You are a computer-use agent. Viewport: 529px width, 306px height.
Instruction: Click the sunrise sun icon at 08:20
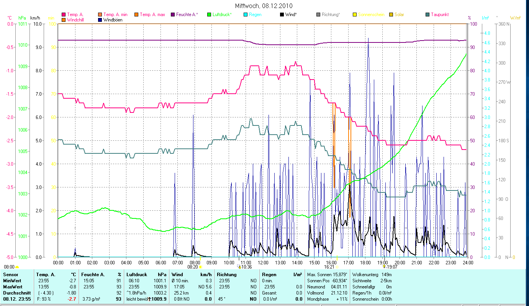tap(200, 267)
